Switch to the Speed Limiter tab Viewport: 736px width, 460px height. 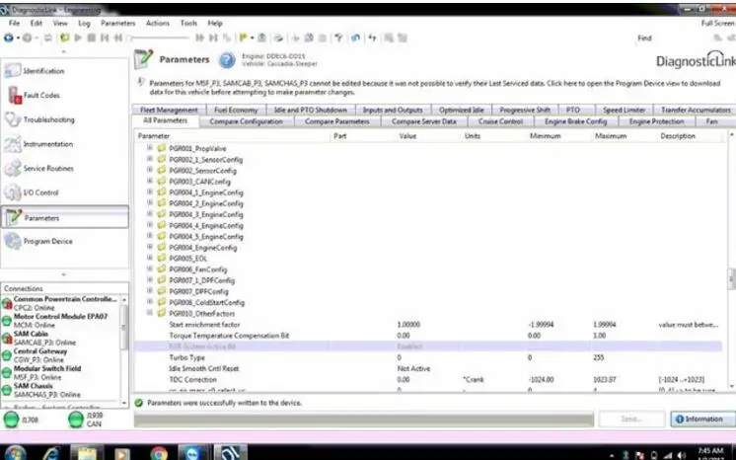pos(624,110)
